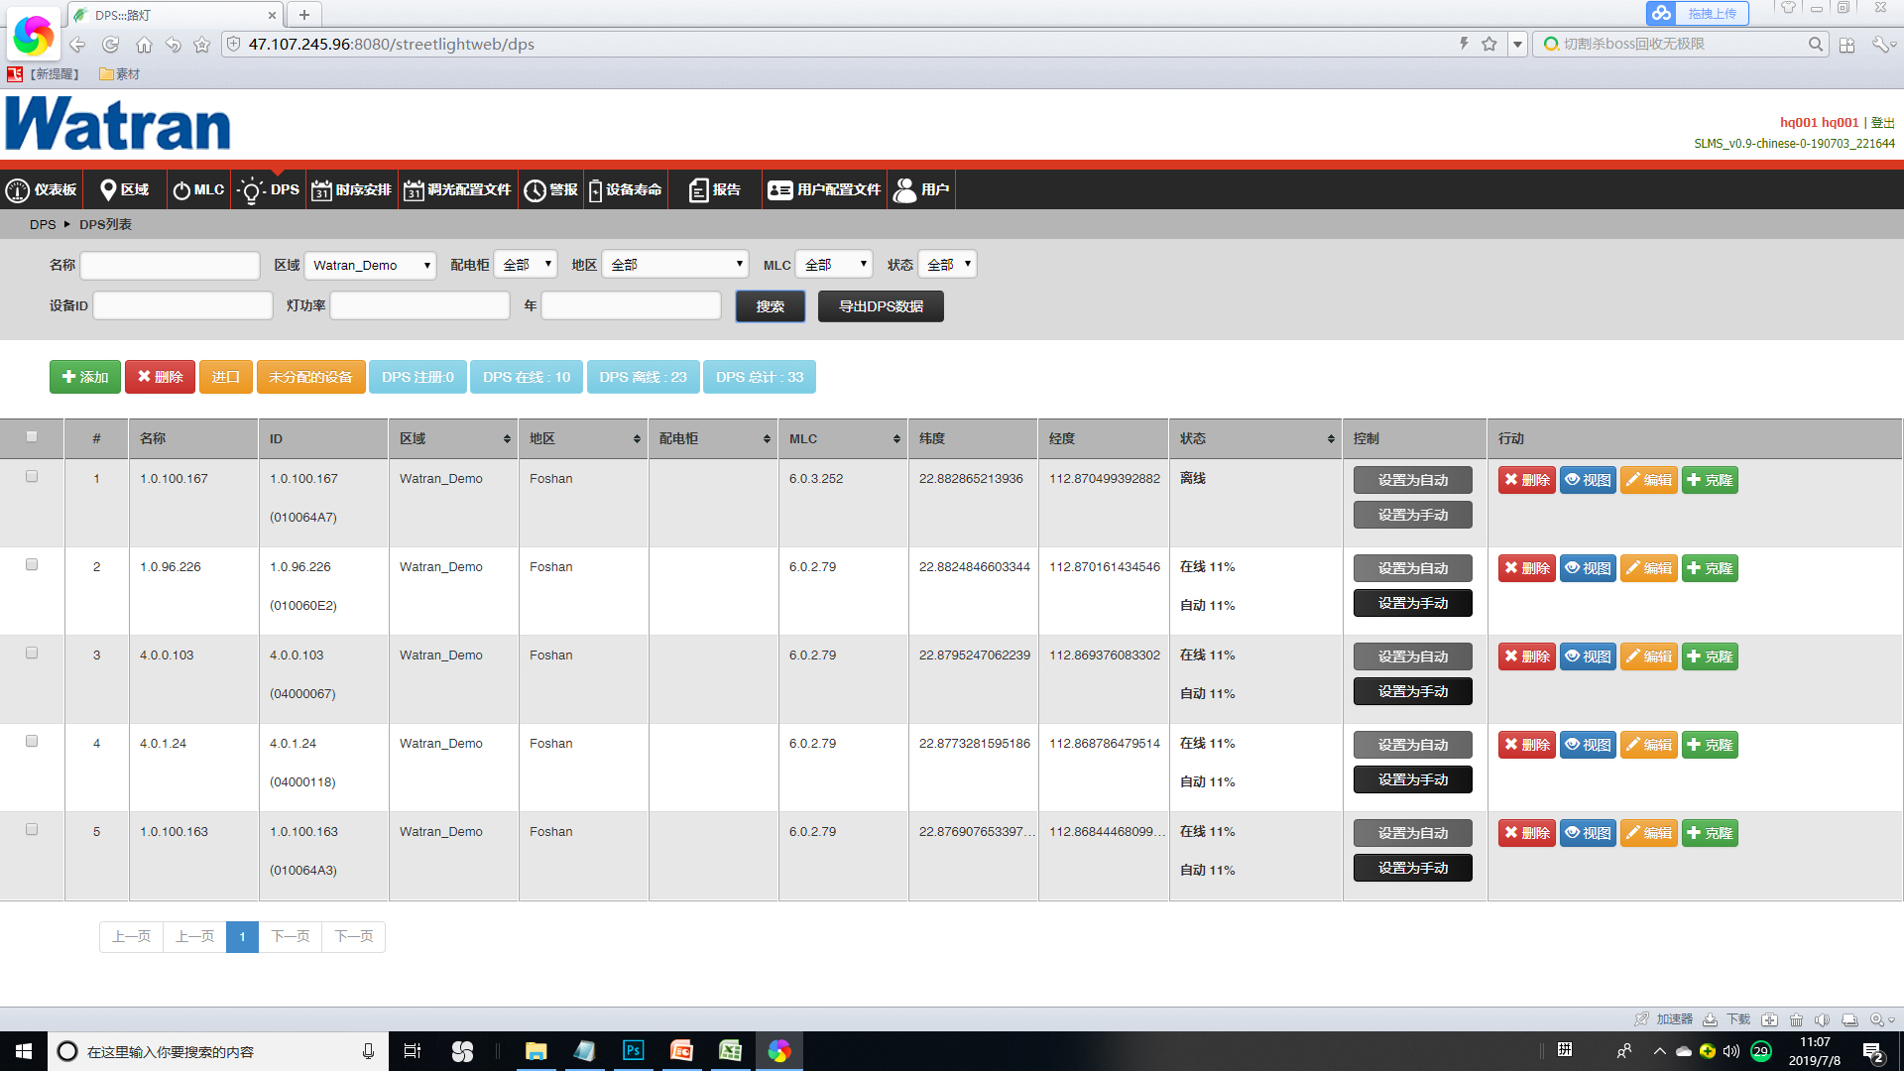The height and width of the screenshot is (1071, 1904).
Task: Toggle the select-all checkbox in table header
Action: click(x=32, y=436)
